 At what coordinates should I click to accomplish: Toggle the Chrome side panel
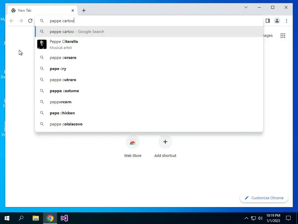(x=268, y=21)
